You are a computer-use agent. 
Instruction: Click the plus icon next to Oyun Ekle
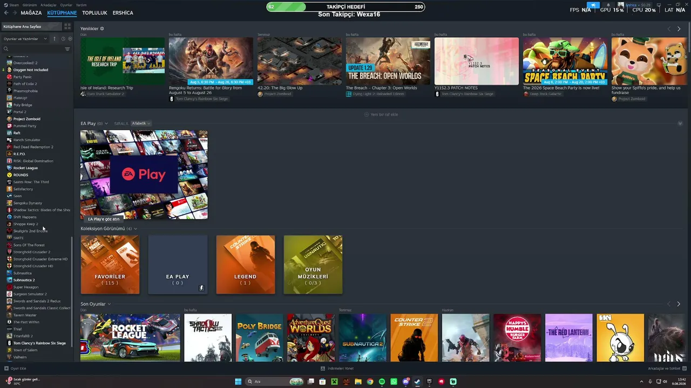6,369
